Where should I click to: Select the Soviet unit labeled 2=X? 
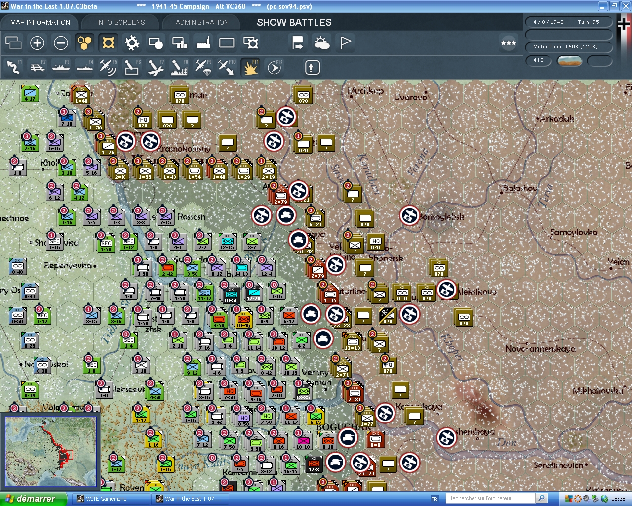click(x=120, y=171)
